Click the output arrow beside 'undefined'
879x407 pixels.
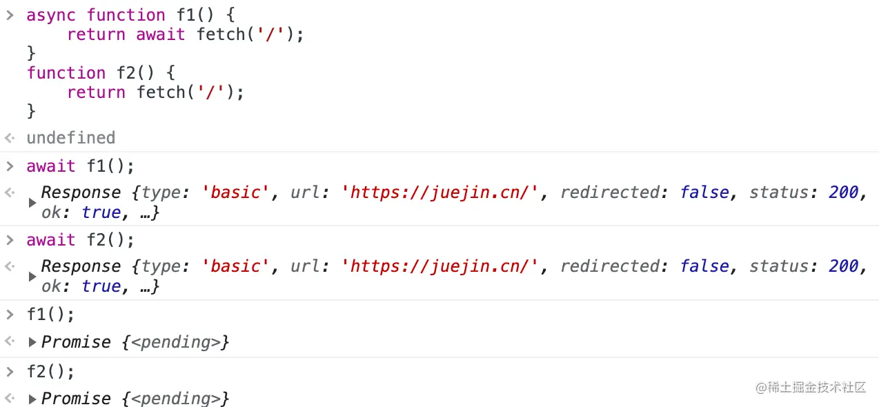point(10,138)
